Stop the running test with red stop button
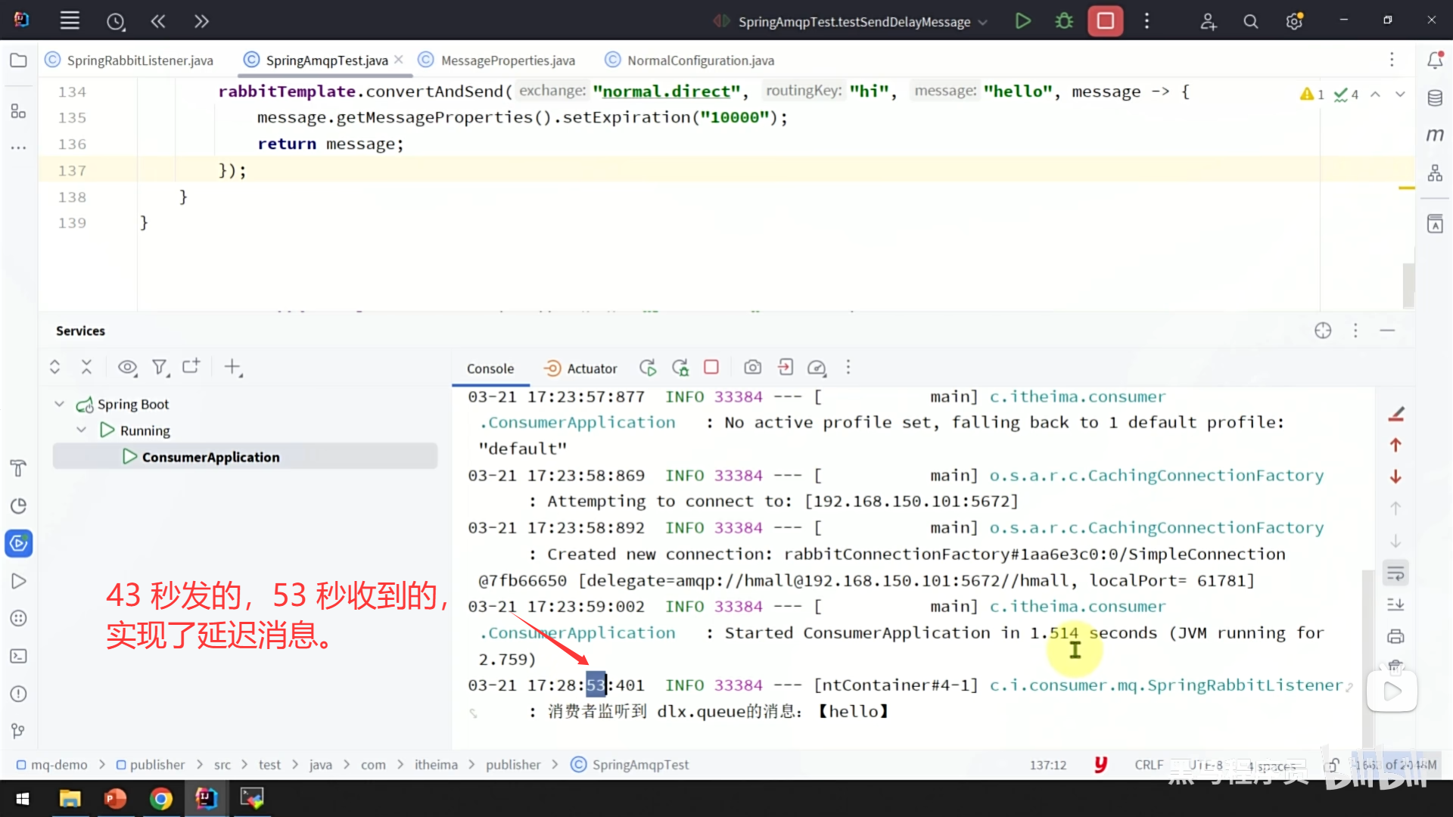The image size is (1453, 817). [1105, 21]
